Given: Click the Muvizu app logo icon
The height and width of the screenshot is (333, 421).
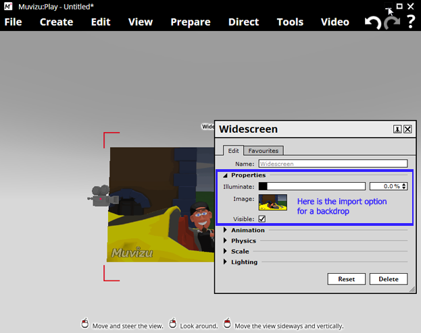Looking at the screenshot, I should [8, 6].
